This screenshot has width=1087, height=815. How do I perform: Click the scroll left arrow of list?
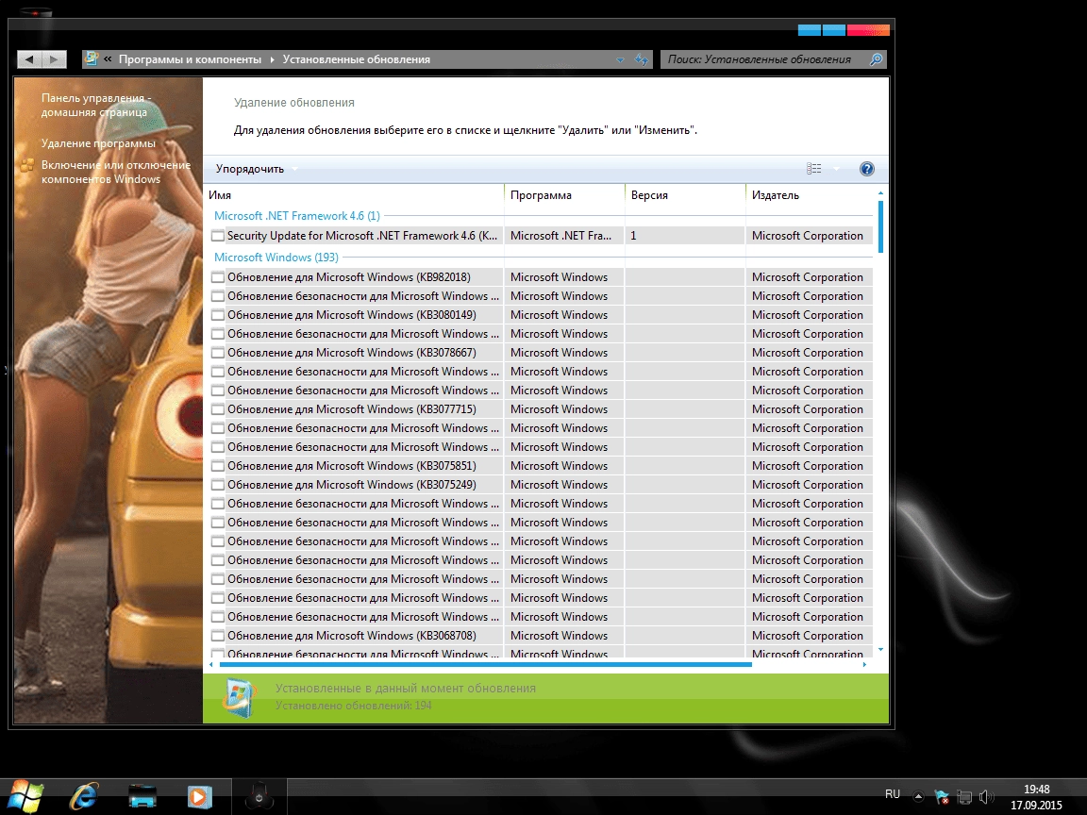tap(211, 665)
